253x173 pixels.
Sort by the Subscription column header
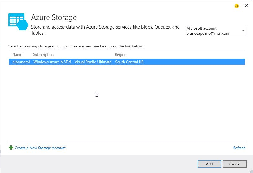(43, 55)
